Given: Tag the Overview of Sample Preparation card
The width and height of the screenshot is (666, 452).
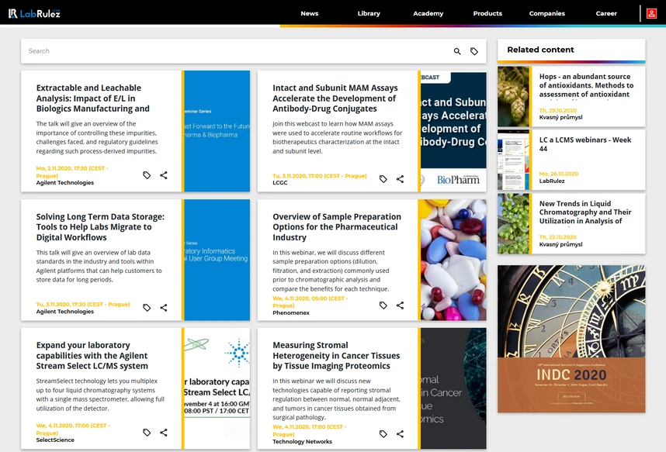Looking at the screenshot, I should (x=383, y=305).
